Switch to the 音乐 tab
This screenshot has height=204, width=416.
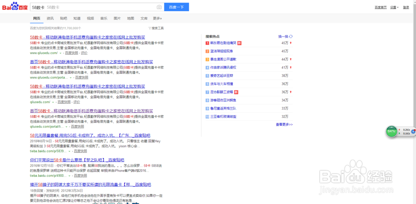pyautogui.click(x=104, y=19)
